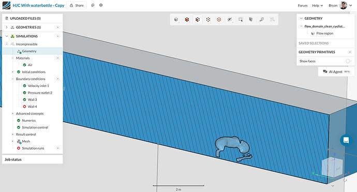The width and height of the screenshot is (357, 192).
Task: Activate face selection mode icon
Action: (x=198, y=20)
